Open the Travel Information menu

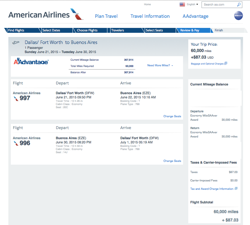point(150,16)
